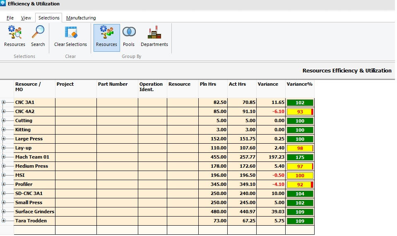The image size is (397, 236).
Task: Select the CNC 3A1 resource name
Action: pos(25,102)
